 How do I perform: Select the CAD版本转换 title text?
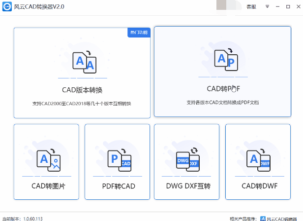(82, 90)
